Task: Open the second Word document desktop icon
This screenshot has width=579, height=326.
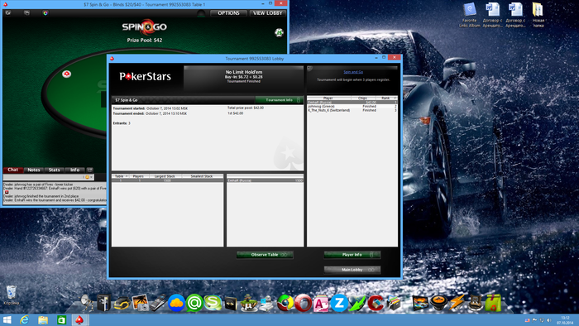Action: pyautogui.click(x=515, y=15)
